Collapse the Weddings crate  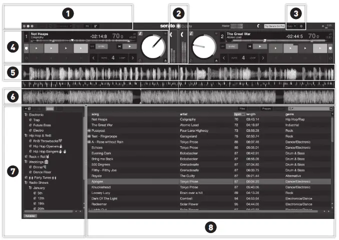coord(26,162)
